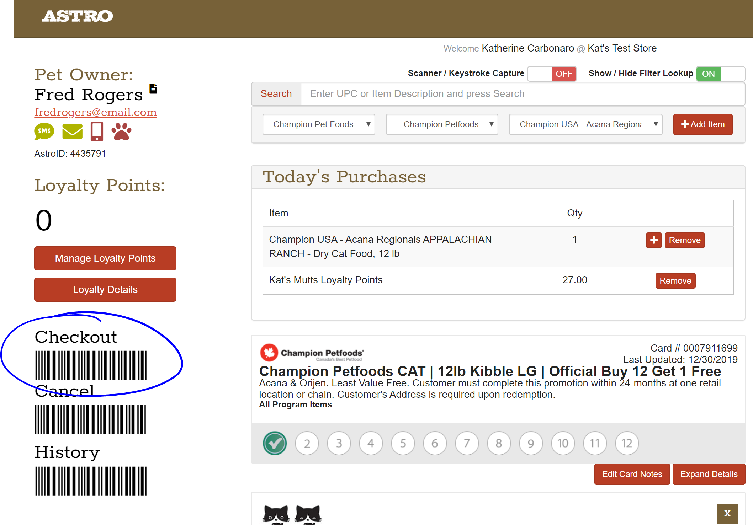The image size is (753, 525).
Task: Click the UPC or item description search field
Action: [x=522, y=94]
